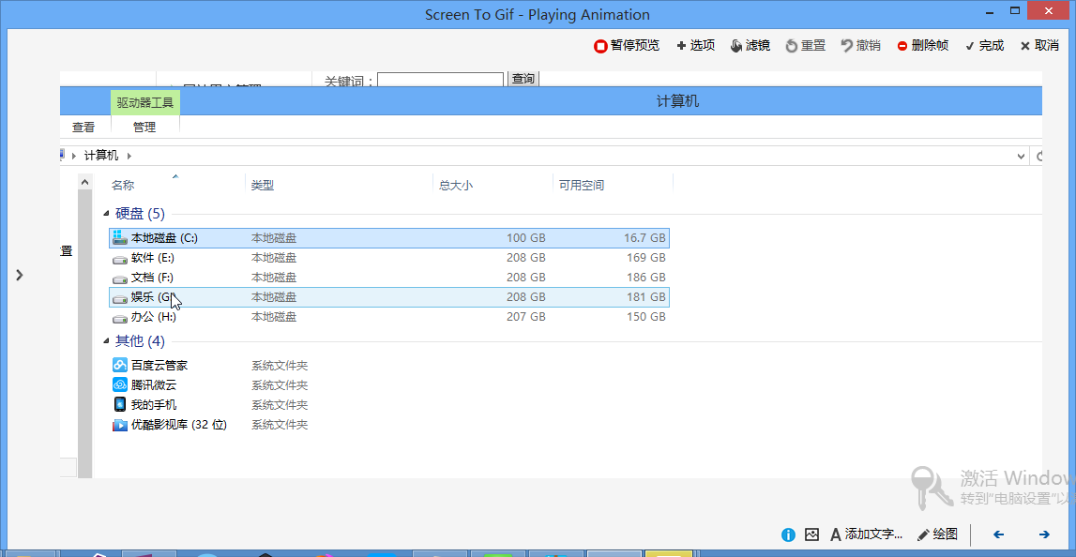Click the 优酷影视库 (32 位) icon
Viewport: 1076px width, 557px height.
[120, 425]
